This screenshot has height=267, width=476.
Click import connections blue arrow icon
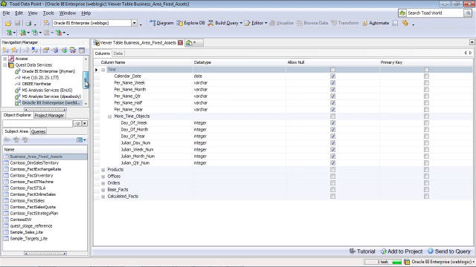pos(55,50)
